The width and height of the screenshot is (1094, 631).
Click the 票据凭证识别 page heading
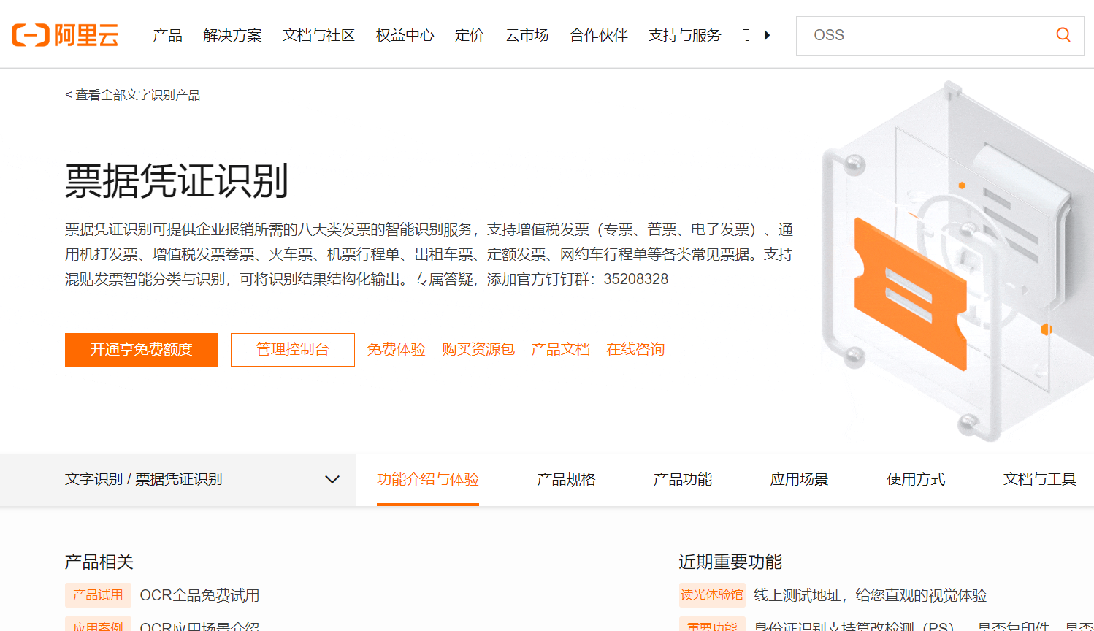click(x=177, y=181)
